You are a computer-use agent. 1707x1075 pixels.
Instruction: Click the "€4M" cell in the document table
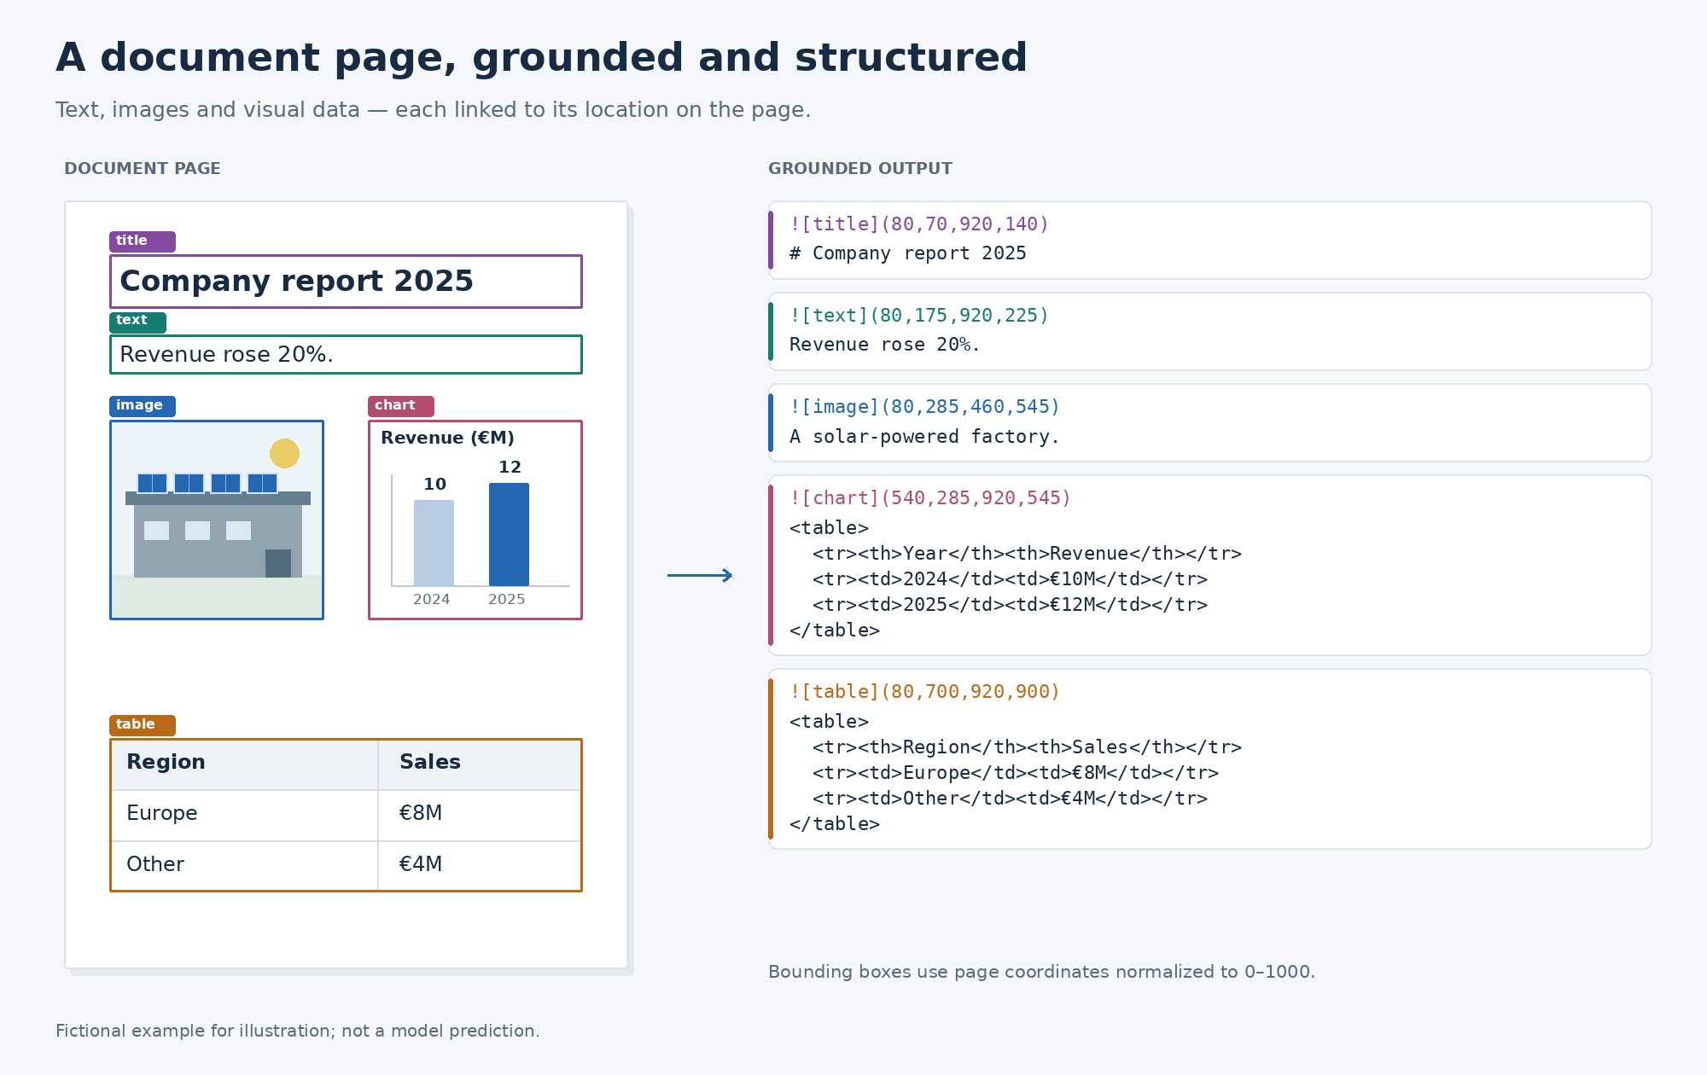coord(480,866)
